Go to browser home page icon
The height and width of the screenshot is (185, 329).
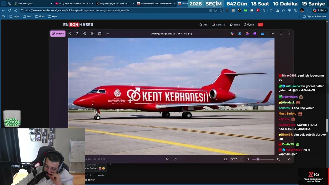tap(16, 10)
